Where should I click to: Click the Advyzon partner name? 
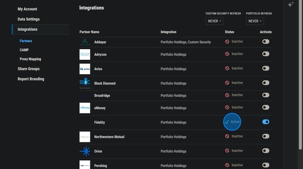tap(100, 55)
